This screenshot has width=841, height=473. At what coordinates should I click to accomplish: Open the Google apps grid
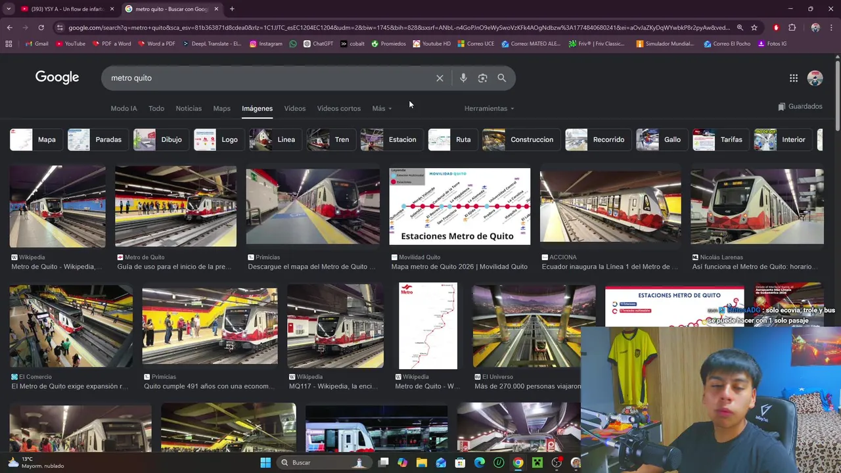(794, 78)
